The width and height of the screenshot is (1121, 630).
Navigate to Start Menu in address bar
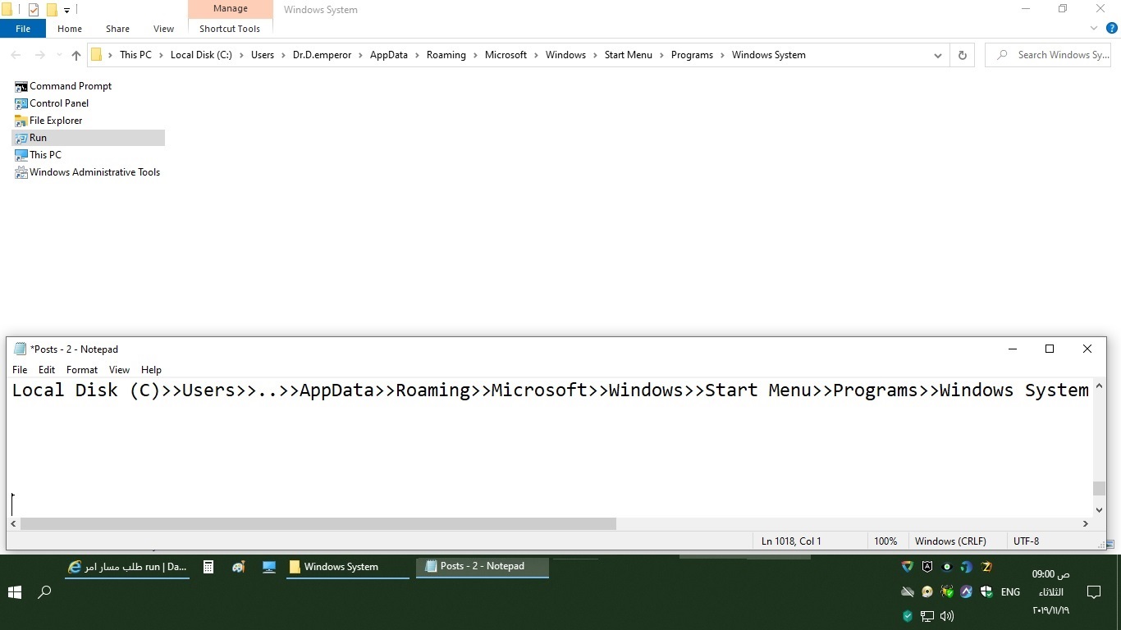629,55
